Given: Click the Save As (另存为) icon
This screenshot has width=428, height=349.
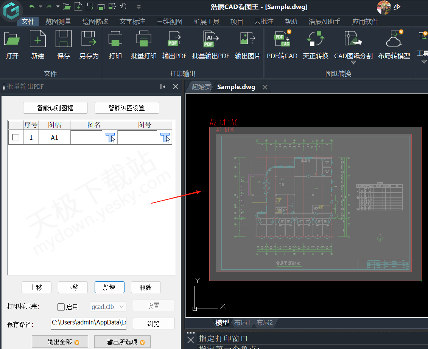Looking at the screenshot, I should (x=89, y=39).
